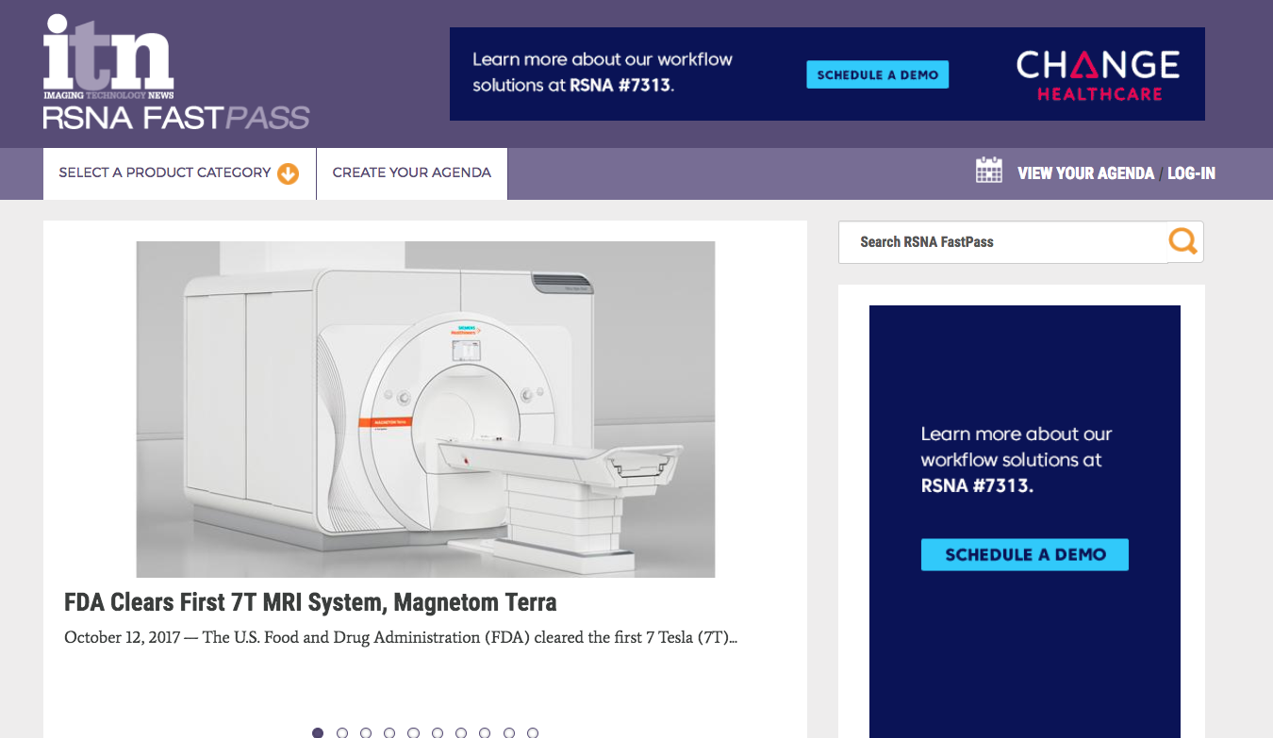
Task: Click the orange search magnifier icon
Action: point(1182,241)
